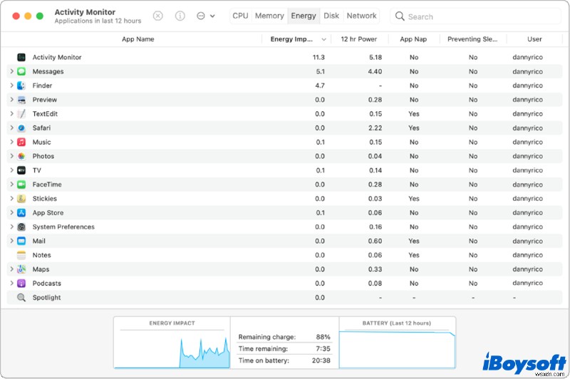Click the Stickies app icon
This screenshot has width=570, height=379.
(21, 198)
